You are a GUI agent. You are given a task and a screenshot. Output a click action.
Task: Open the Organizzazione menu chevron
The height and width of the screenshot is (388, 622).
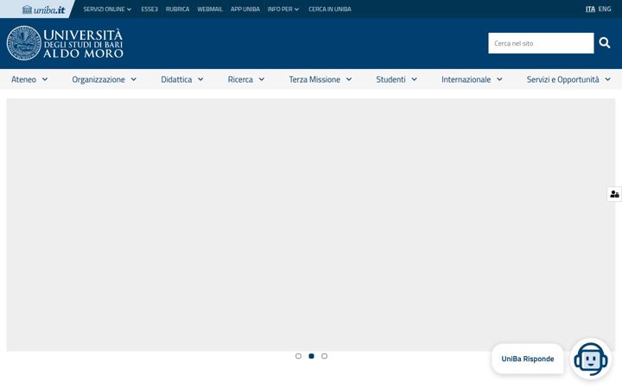tap(134, 79)
